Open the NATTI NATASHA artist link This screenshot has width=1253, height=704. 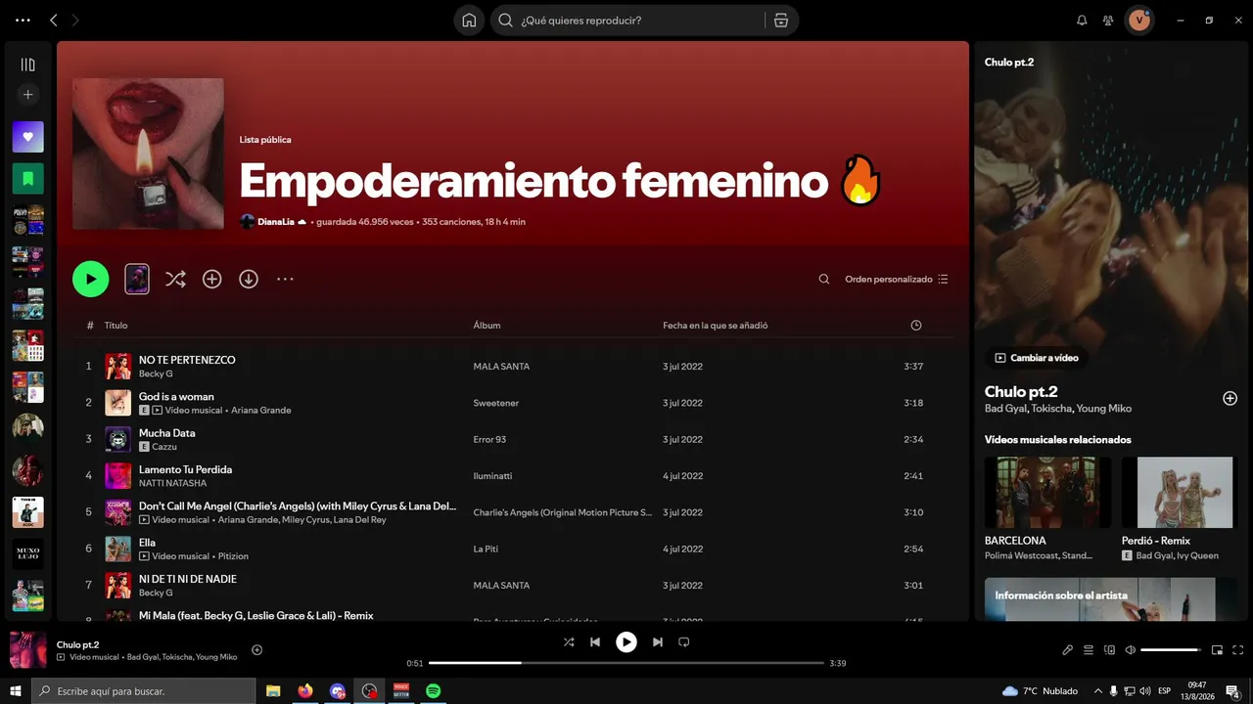pos(172,483)
